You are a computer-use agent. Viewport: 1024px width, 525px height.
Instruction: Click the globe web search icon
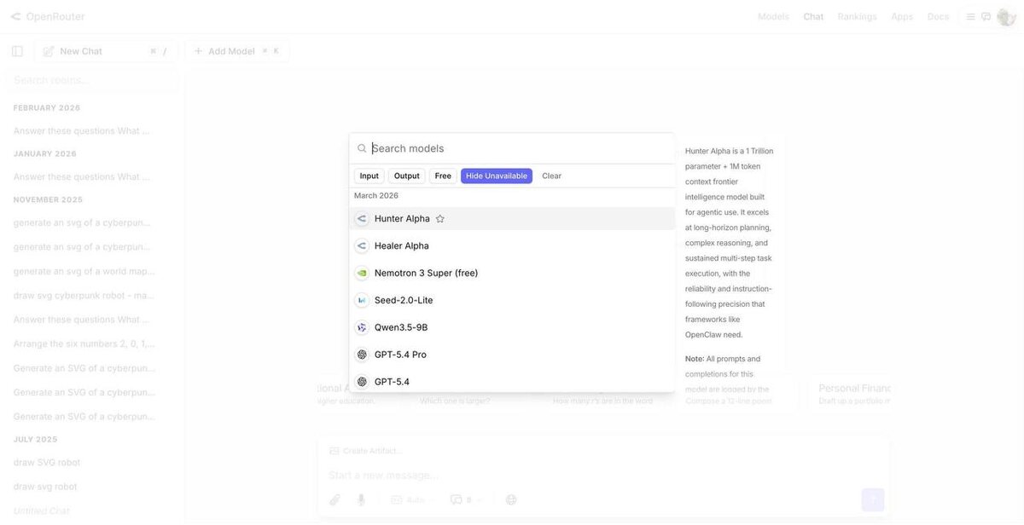pyautogui.click(x=511, y=500)
